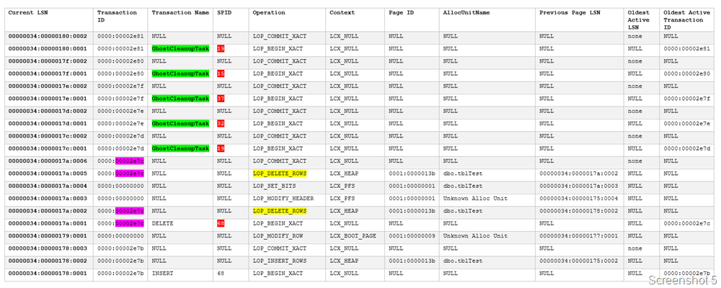721x288 pixels.
Task: Select the red-highlighted SPID 13 cell
Action: 221,73
